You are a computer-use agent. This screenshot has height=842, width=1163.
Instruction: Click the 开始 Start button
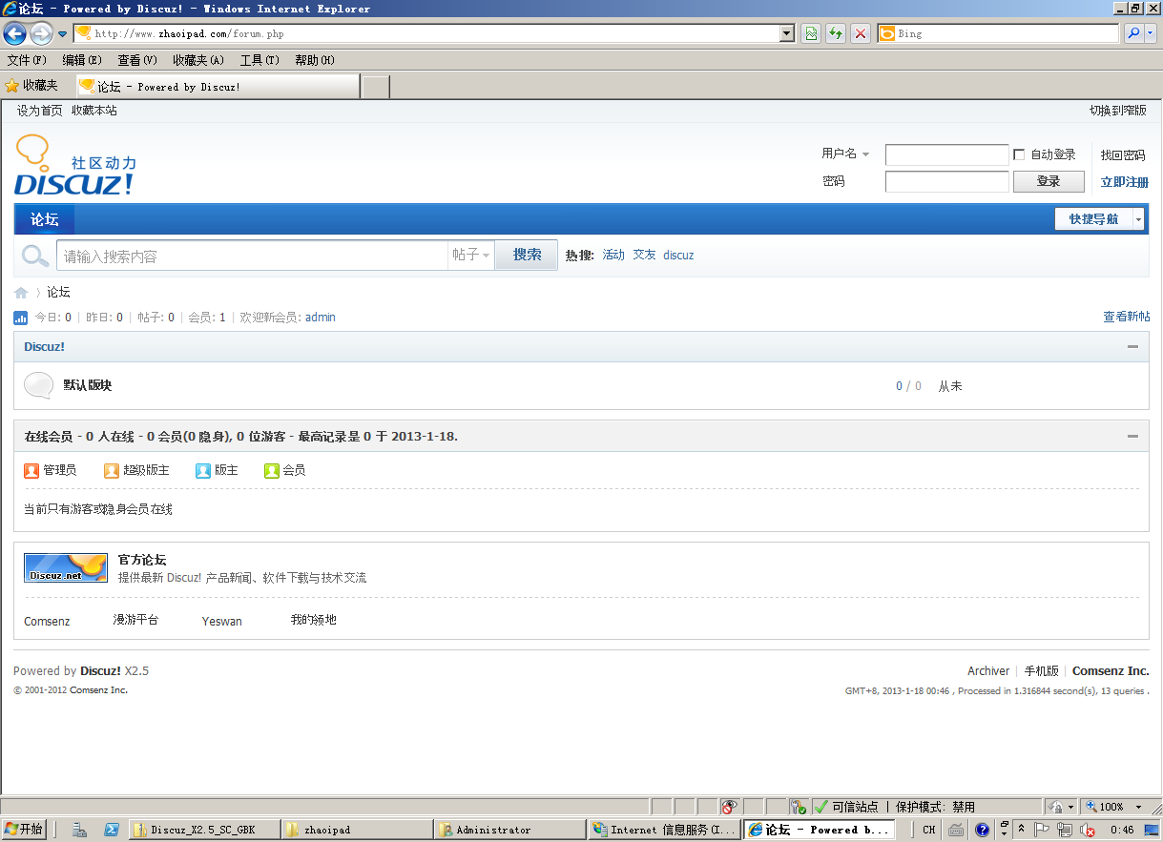24,830
